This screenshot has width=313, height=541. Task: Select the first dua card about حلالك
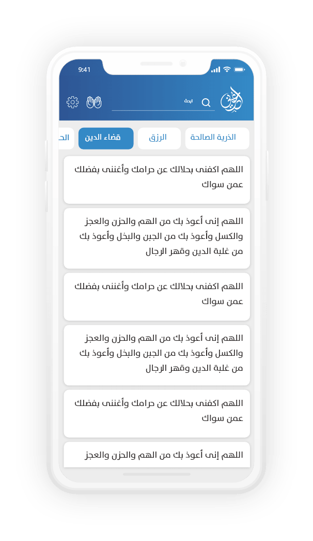pos(156,179)
